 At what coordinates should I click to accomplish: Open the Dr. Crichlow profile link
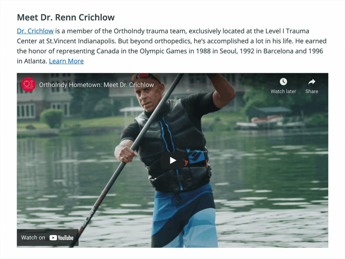(x=35, y=31)
